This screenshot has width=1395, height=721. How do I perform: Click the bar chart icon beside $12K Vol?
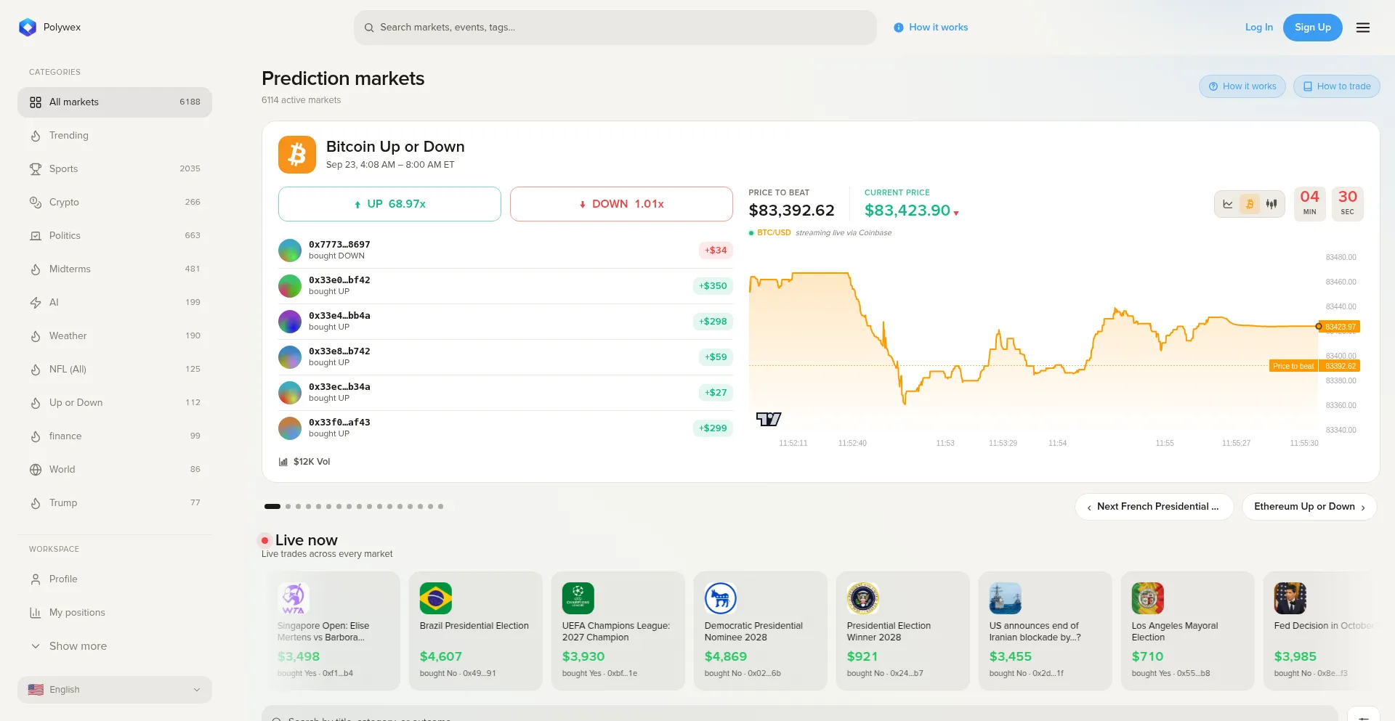click(x=283, y=462)
